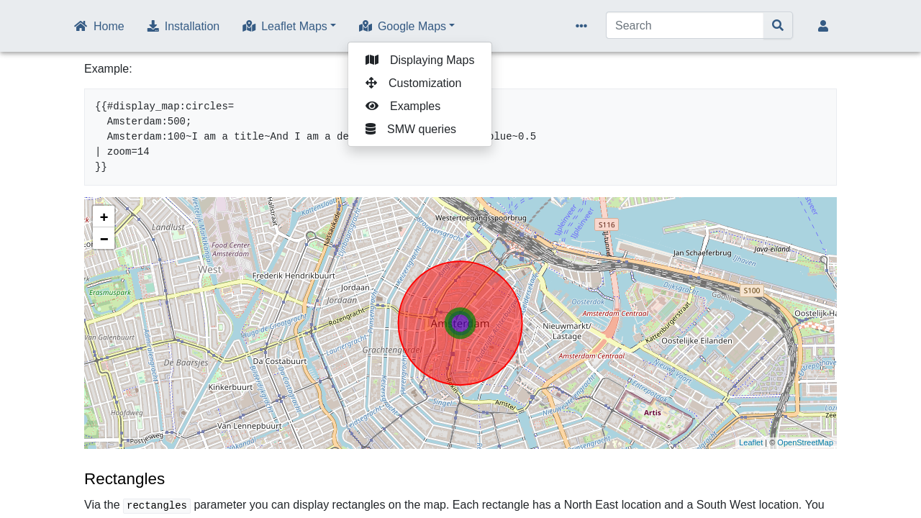Click the Da Costabuurt map label
Screen dimensions: 921x518
[x=281, y=360]
